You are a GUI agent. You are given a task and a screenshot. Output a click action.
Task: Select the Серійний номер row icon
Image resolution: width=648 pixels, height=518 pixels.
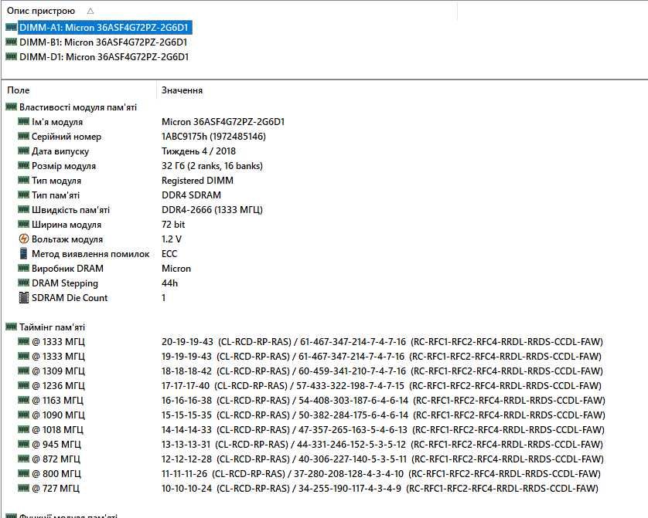[x=24, y=137]
